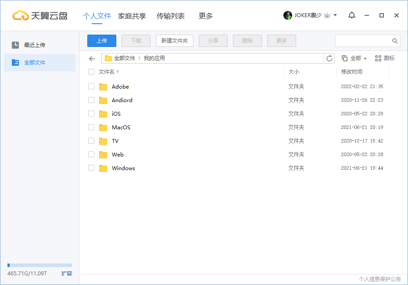Go back with the left arrow icon

click(92, 58)
